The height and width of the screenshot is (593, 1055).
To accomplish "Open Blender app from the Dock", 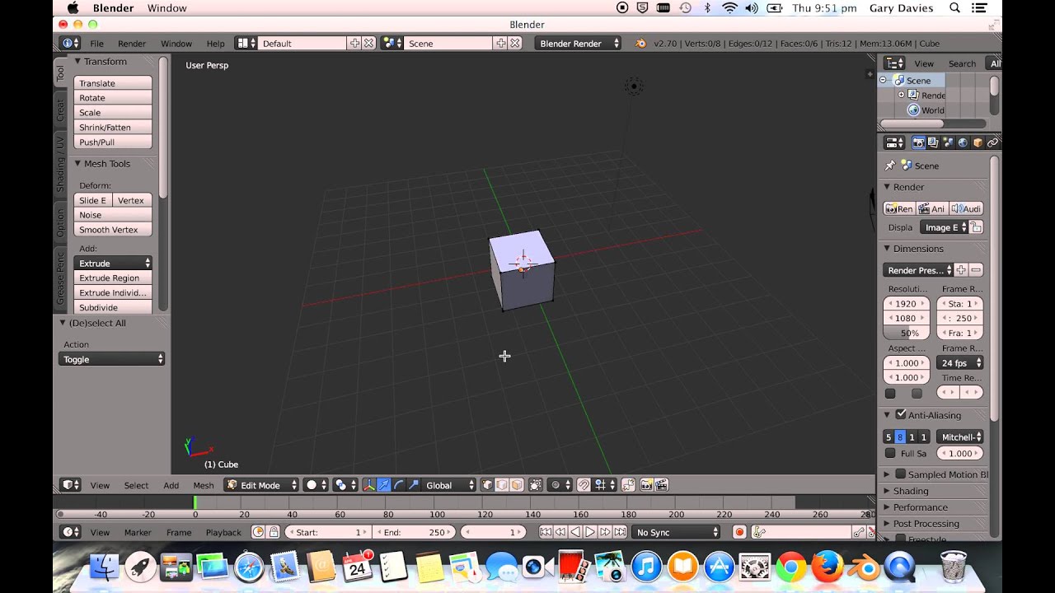I will coord(865,567).
